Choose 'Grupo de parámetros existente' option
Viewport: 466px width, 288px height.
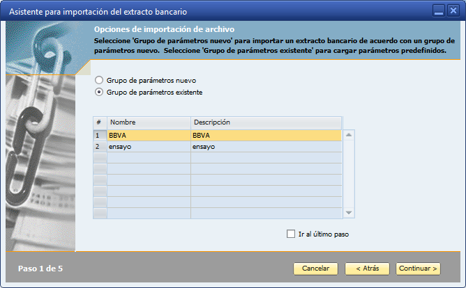[99, 92]
